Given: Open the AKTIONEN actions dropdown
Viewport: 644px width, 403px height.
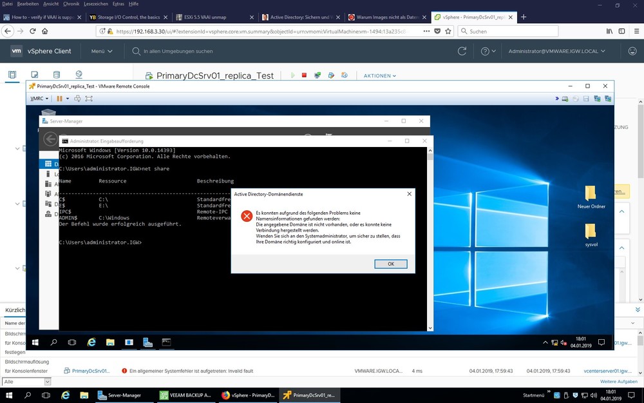Looking at the screenshot, I should coord(379,76).
